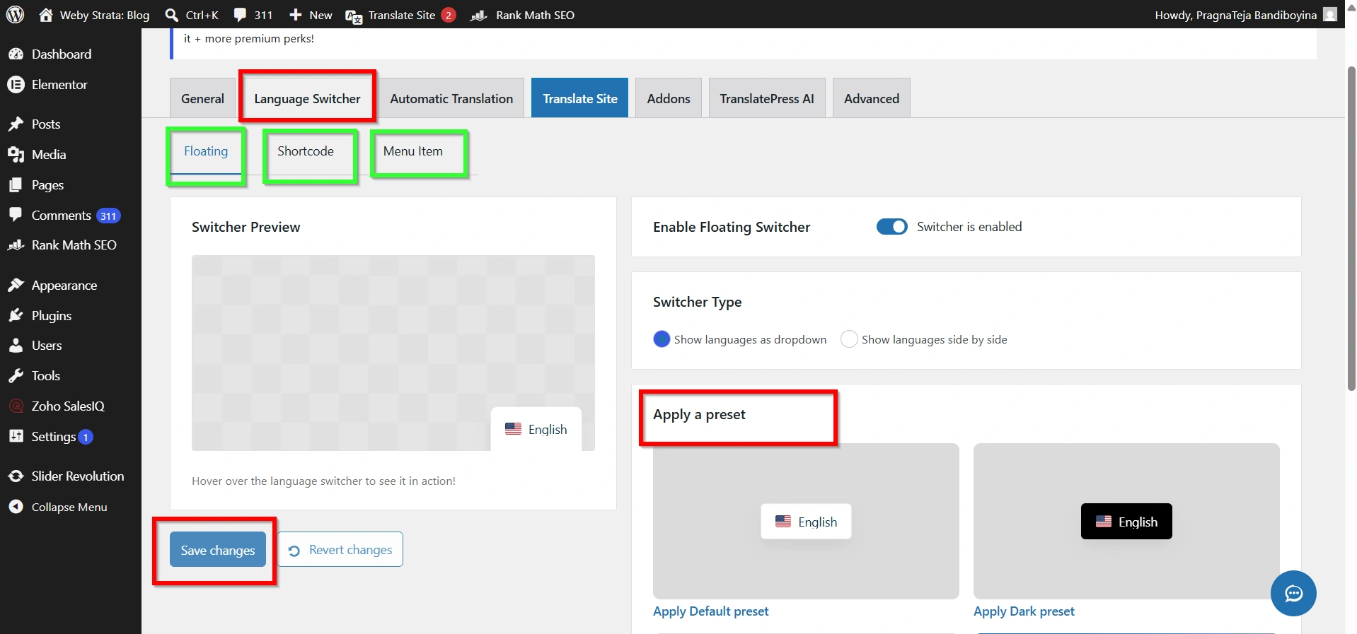This screenshot has width=1357, height=634.
Task: Select the Menu Item sub-tab
Action: pyautogui.click(x=413, y=151)
